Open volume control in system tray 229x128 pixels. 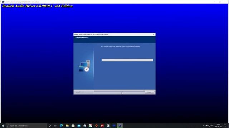(212, 126)
